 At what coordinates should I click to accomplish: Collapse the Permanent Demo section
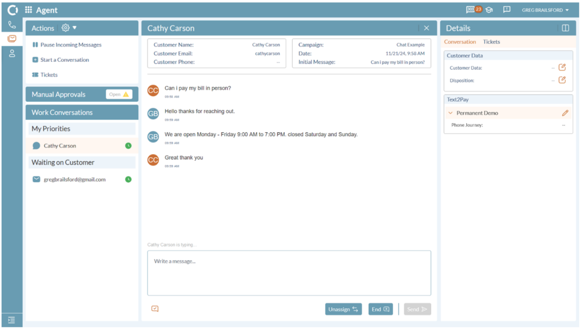click(451, 113)
